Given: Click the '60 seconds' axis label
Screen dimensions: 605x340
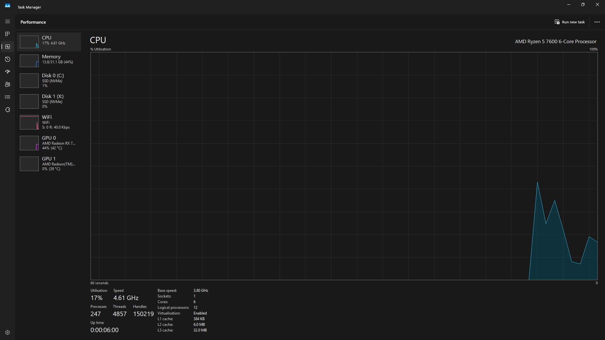Looking at the screenshot, I should (99, 283).
